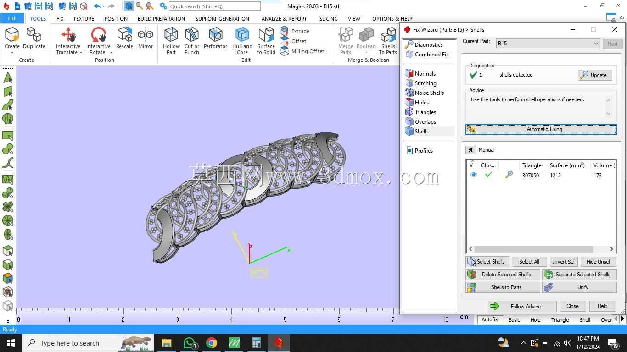This screenshot has height=352, width=627.
Task: Switch to the TEXTURE ribbon tab
Action: (84, 19)
